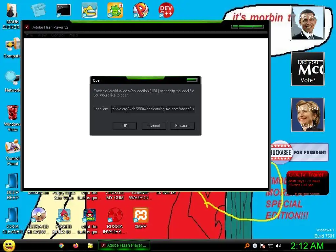This screenshot has width=336, height=252.
Task: Click the McCain Did you Vote gadget
Action: point(308,69)
